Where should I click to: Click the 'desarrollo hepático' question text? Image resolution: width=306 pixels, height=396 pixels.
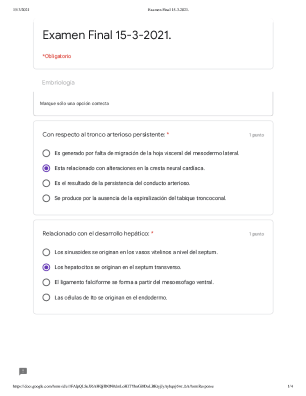coord(96,233)
